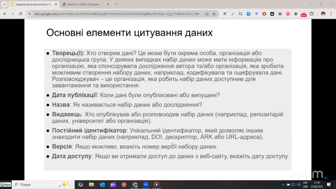Reload the page with the refresh icon
This screenshot has width=336, height=189.
click(20, 14)
